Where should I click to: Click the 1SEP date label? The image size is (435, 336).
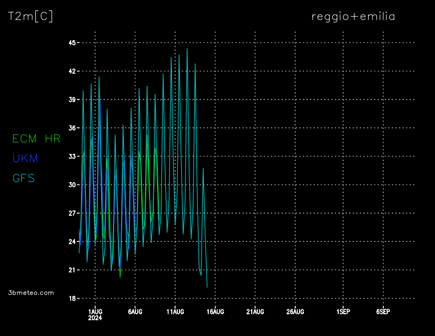[343, 312]
